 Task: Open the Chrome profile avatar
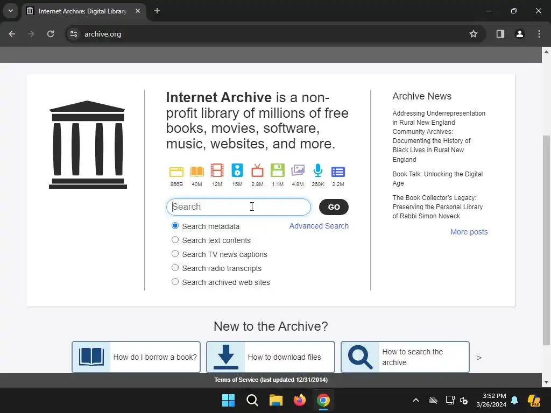(x=519, y=34)
